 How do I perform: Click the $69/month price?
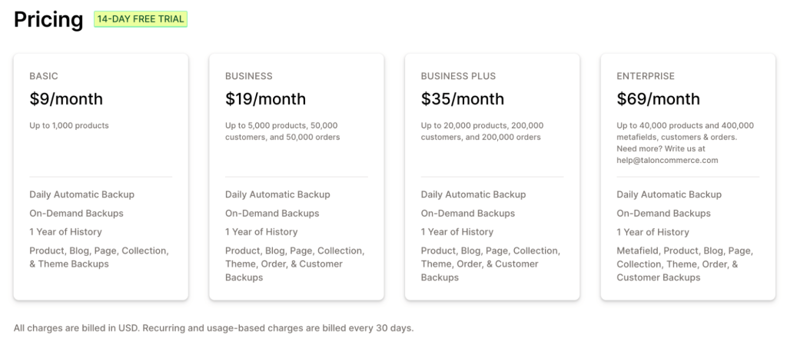click(659, 99)
